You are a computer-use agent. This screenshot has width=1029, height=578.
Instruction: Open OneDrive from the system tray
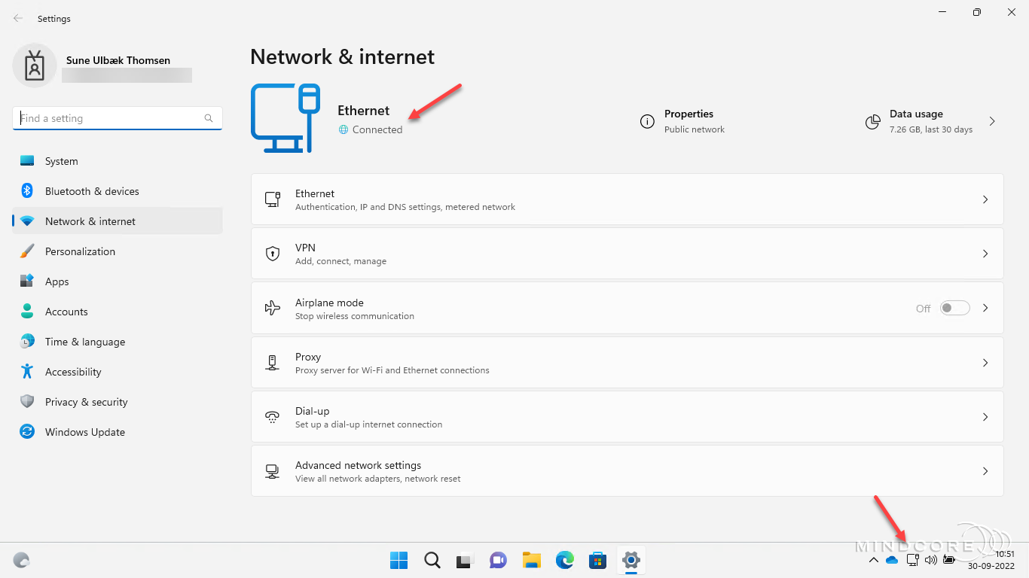pos(892,560)
